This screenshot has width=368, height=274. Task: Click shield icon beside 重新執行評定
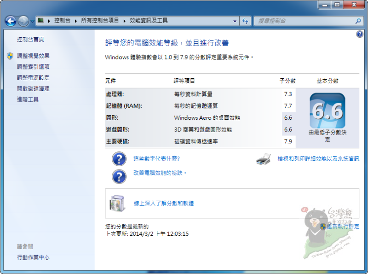(323, 227)
